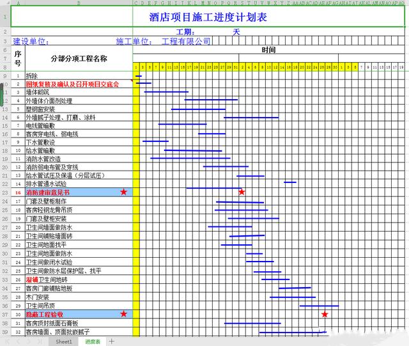This screenshot has height=346, width=409.
Task: Select the 外墙体介面剂处理 task cell
Action: [79, 101]
